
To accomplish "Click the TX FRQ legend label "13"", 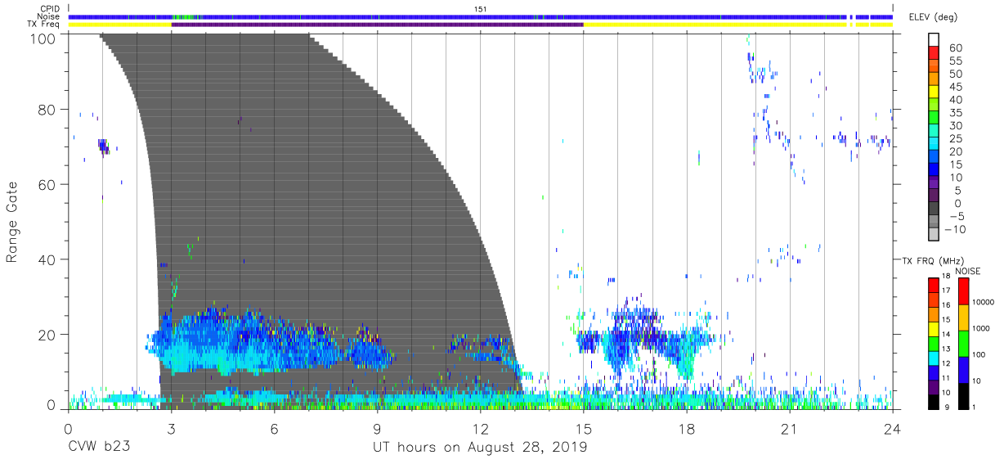I will pos(948,349).
